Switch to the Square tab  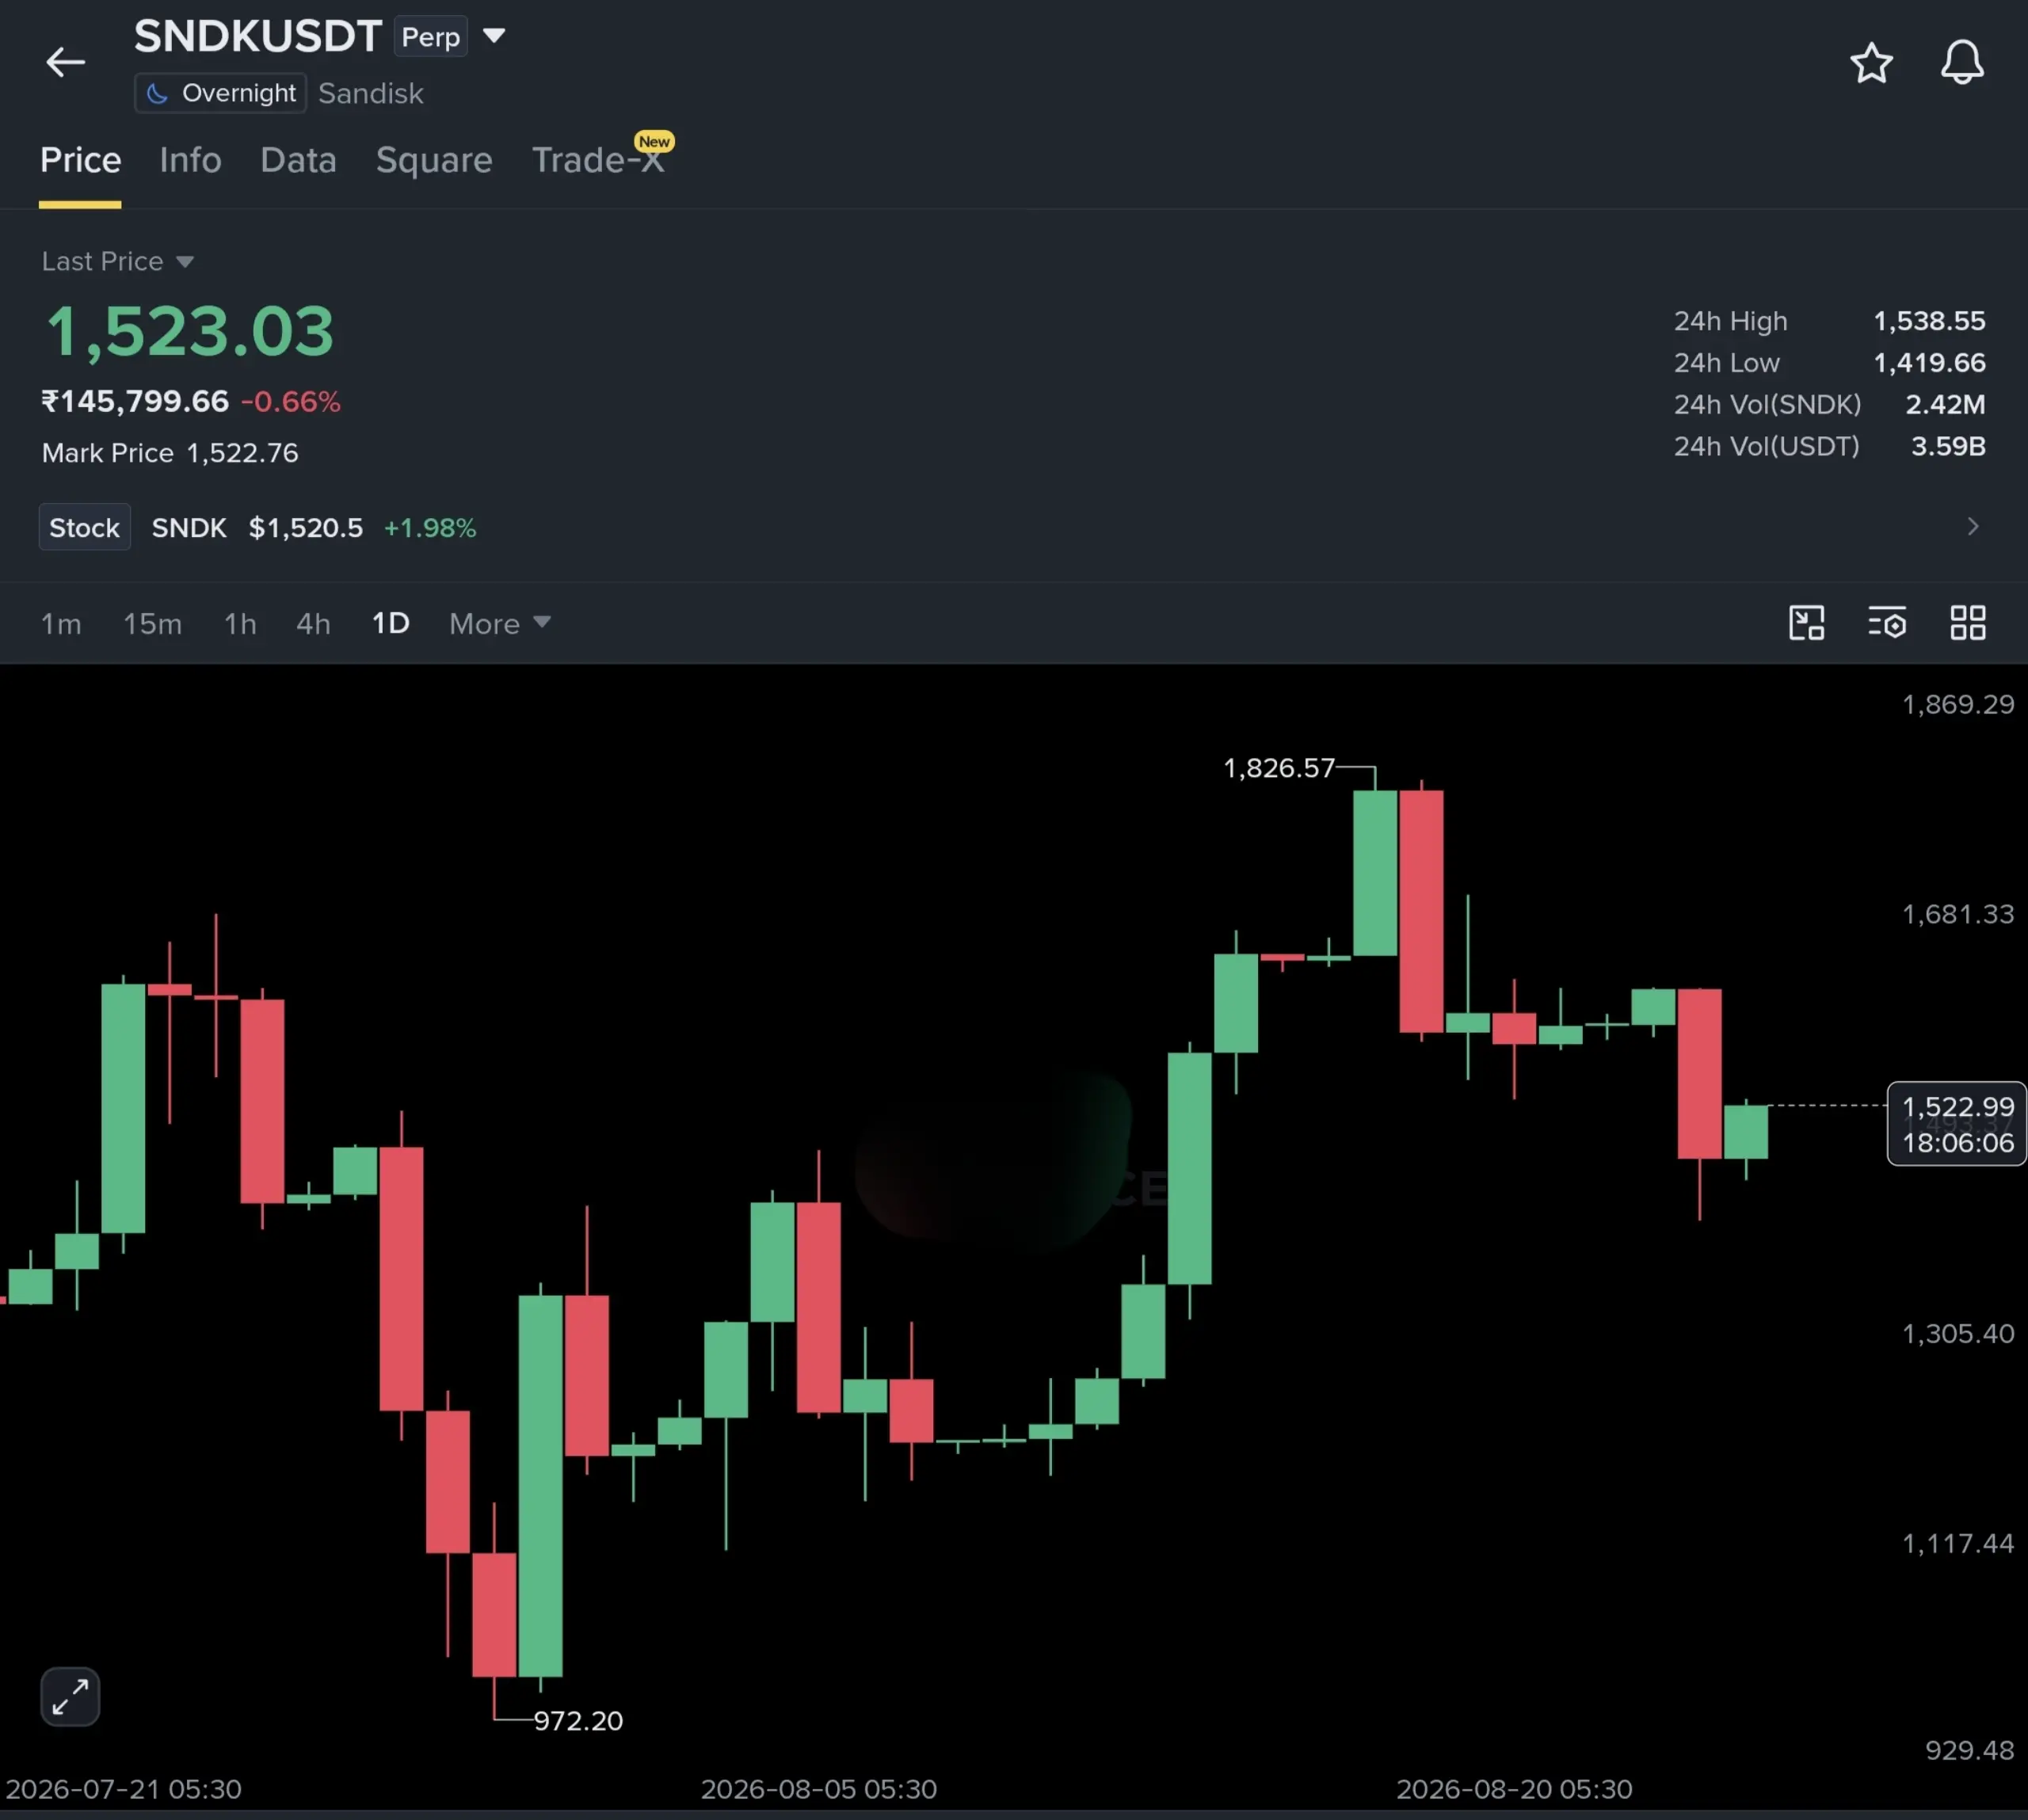434,160
